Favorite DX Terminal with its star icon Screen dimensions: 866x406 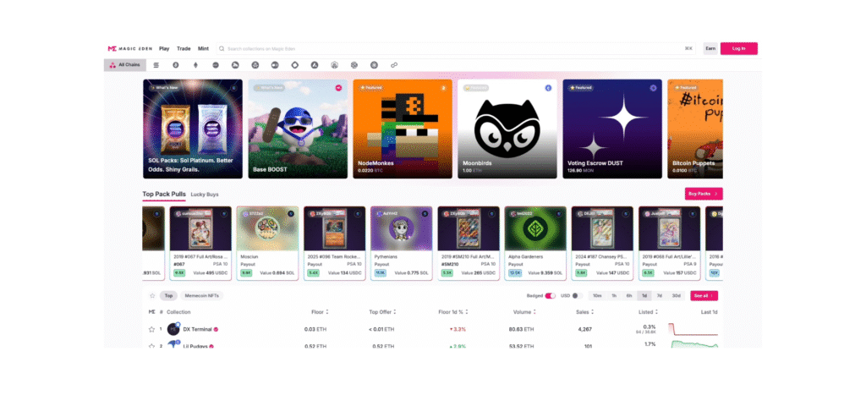151,329
